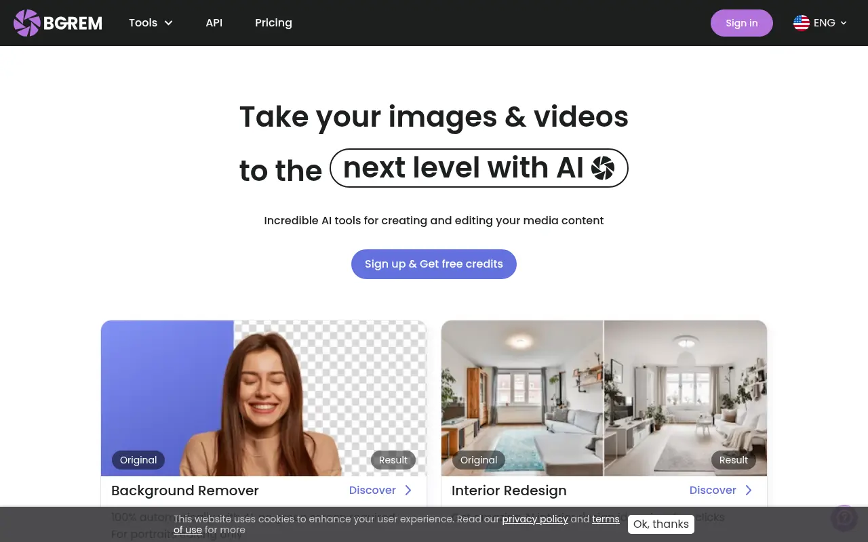Image resolution: width=868 pixels, height=542 pixels.
Task: Click the Sign in button
Action: pyautogui.click(x=741, y=22)
